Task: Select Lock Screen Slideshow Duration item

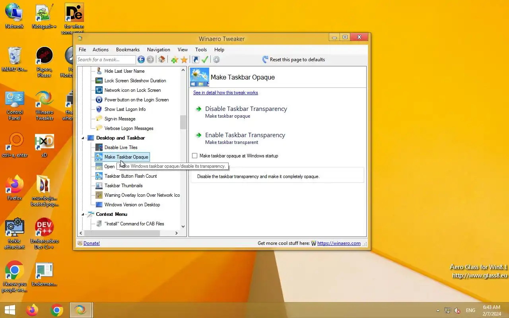Action: point(135,81)
